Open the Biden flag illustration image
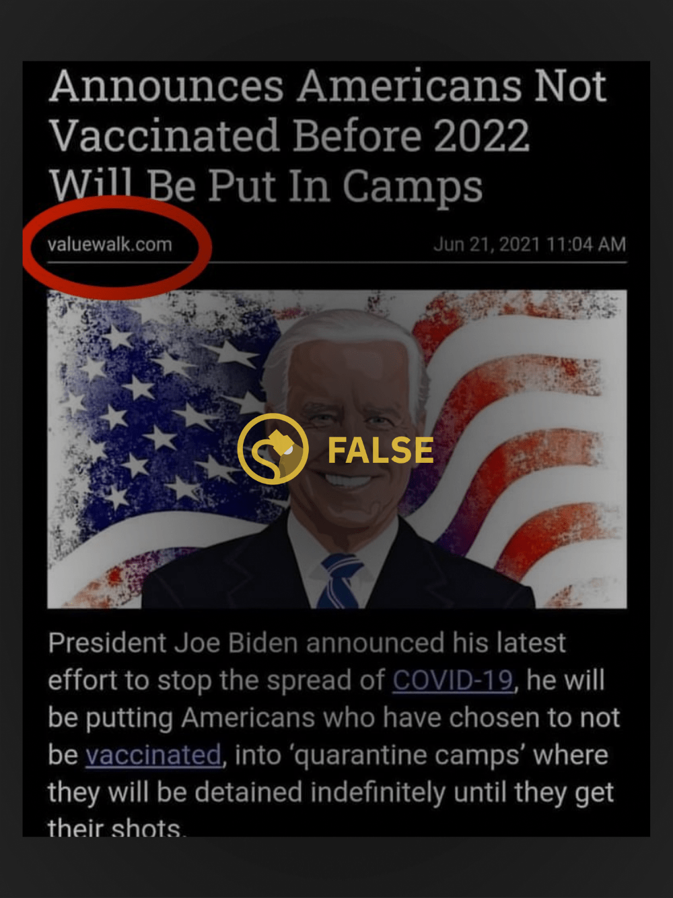 [x=336, y=449]
